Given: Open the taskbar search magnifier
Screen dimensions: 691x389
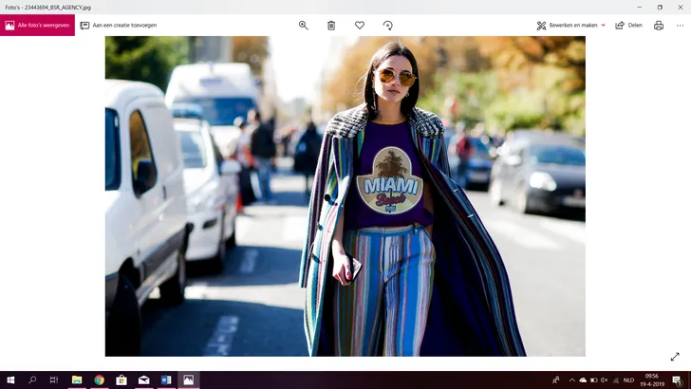Looking at the screenshot, I should [x=32, y=380].
